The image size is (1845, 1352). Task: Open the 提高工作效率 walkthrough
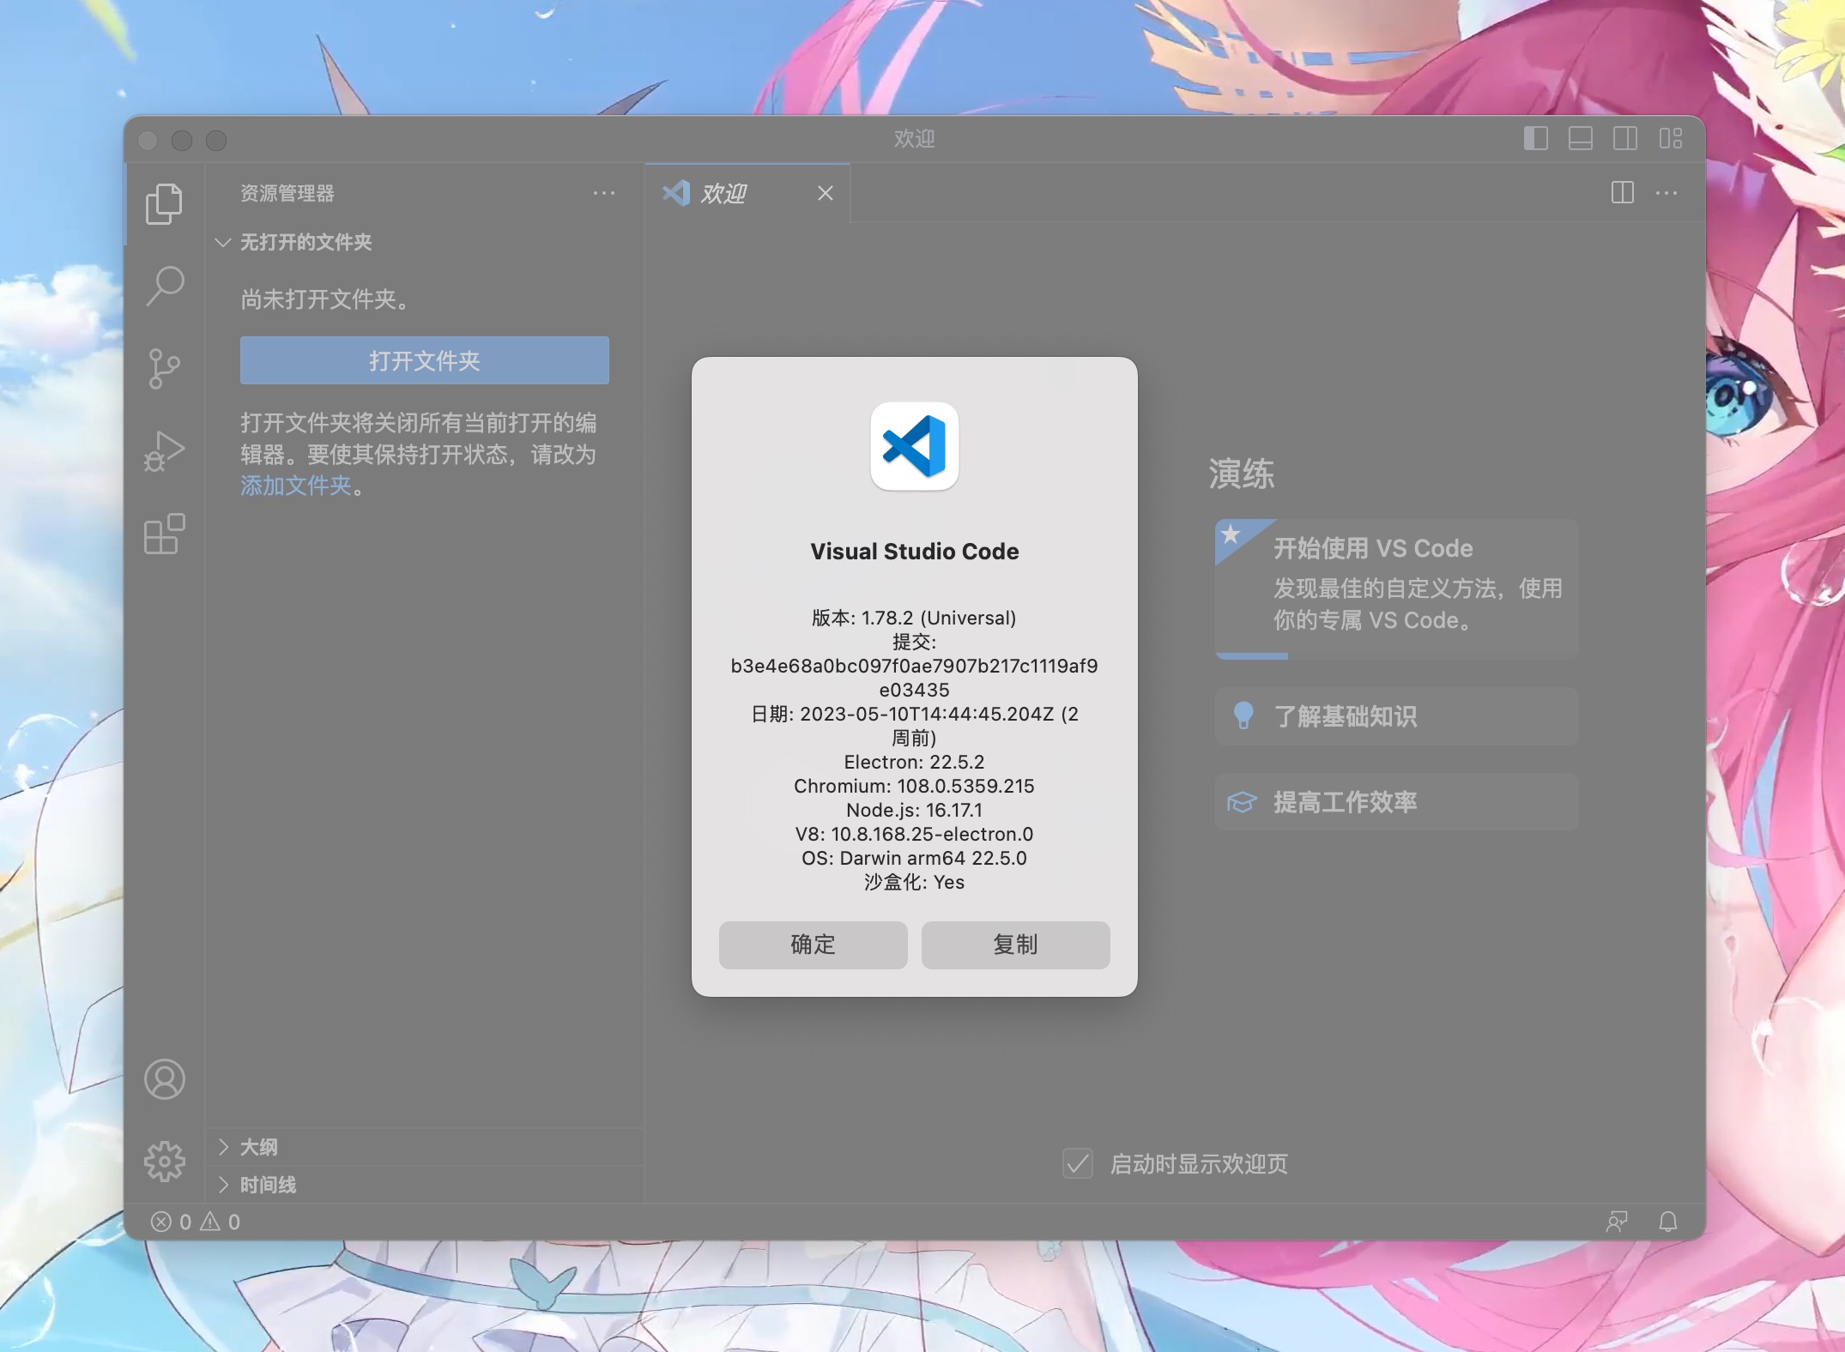tap(1396, 802)
